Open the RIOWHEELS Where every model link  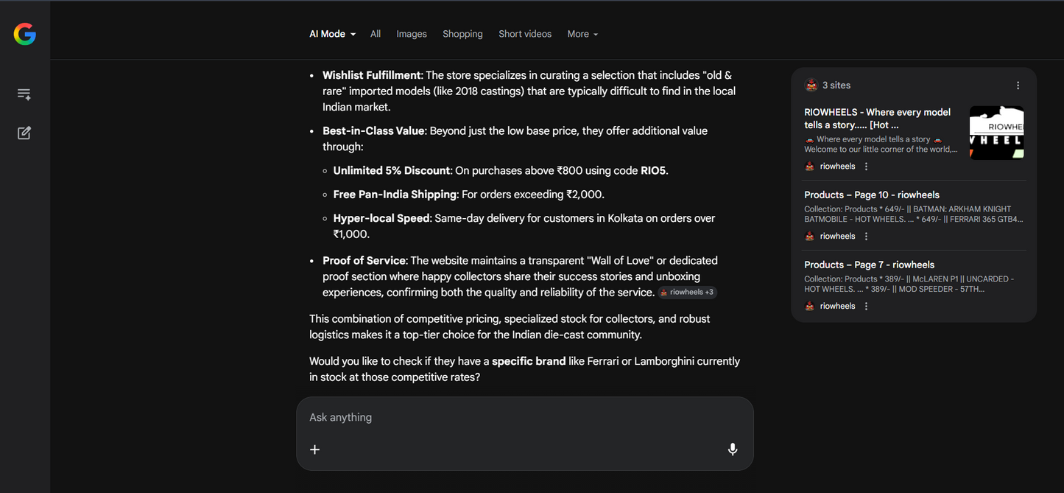(877, 119)
